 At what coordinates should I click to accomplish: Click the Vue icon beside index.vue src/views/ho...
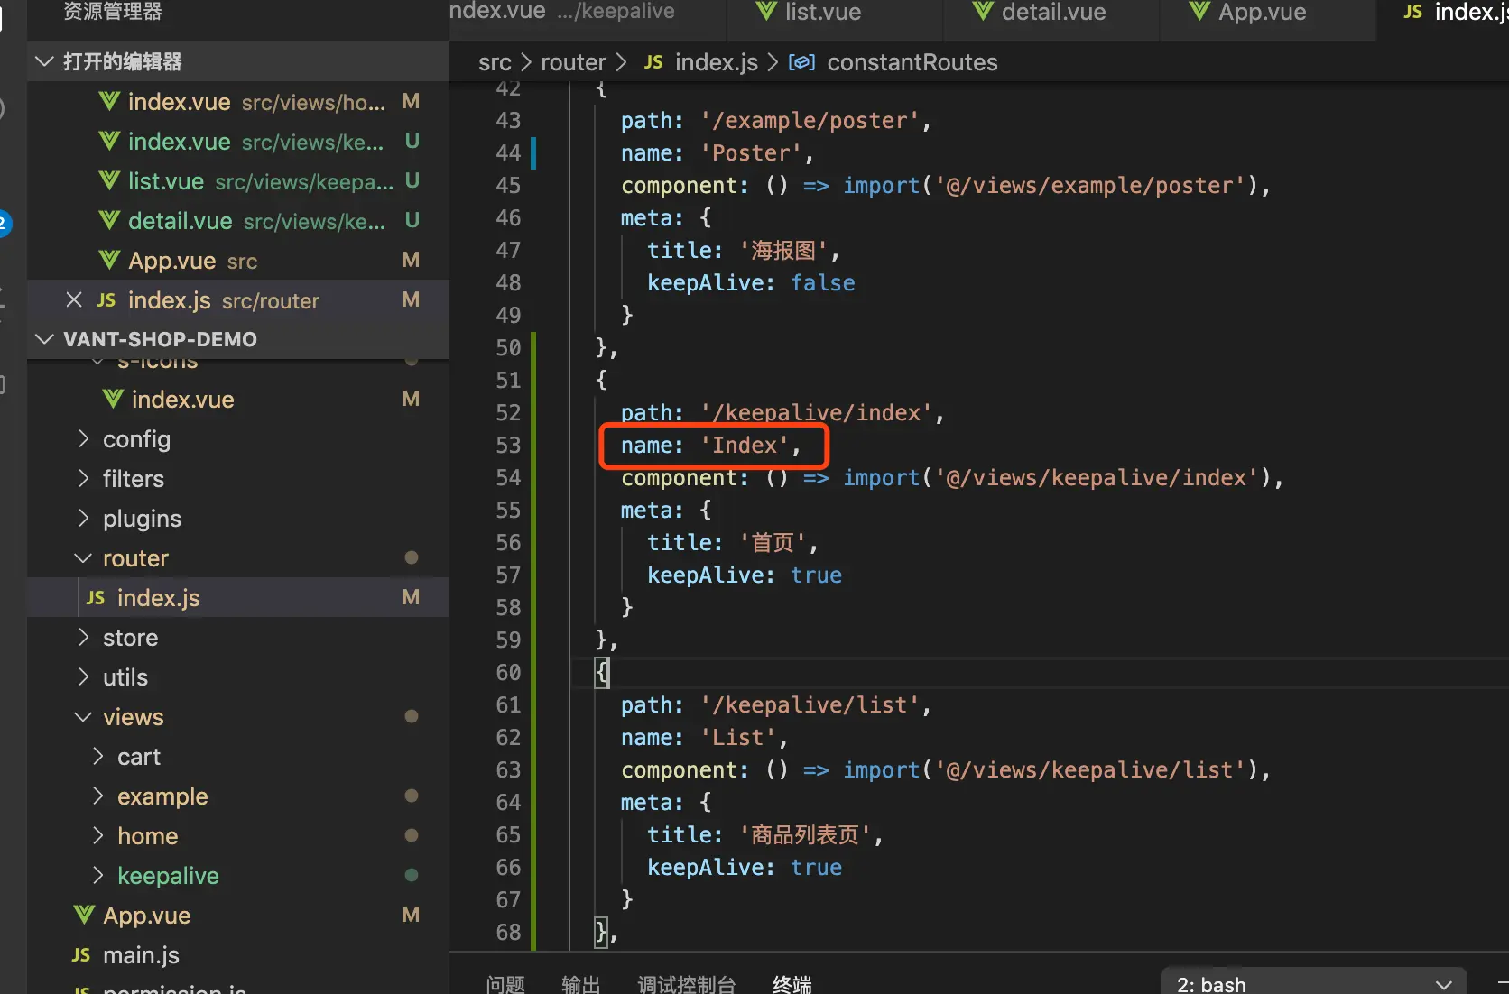(109, 101)
